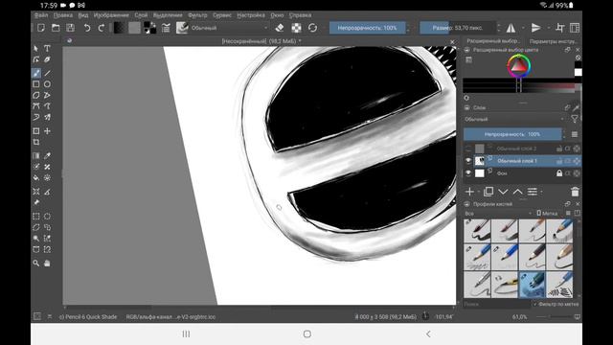Select the Calligraphy tool
The image size is (613, 345).
coord(47,59)
